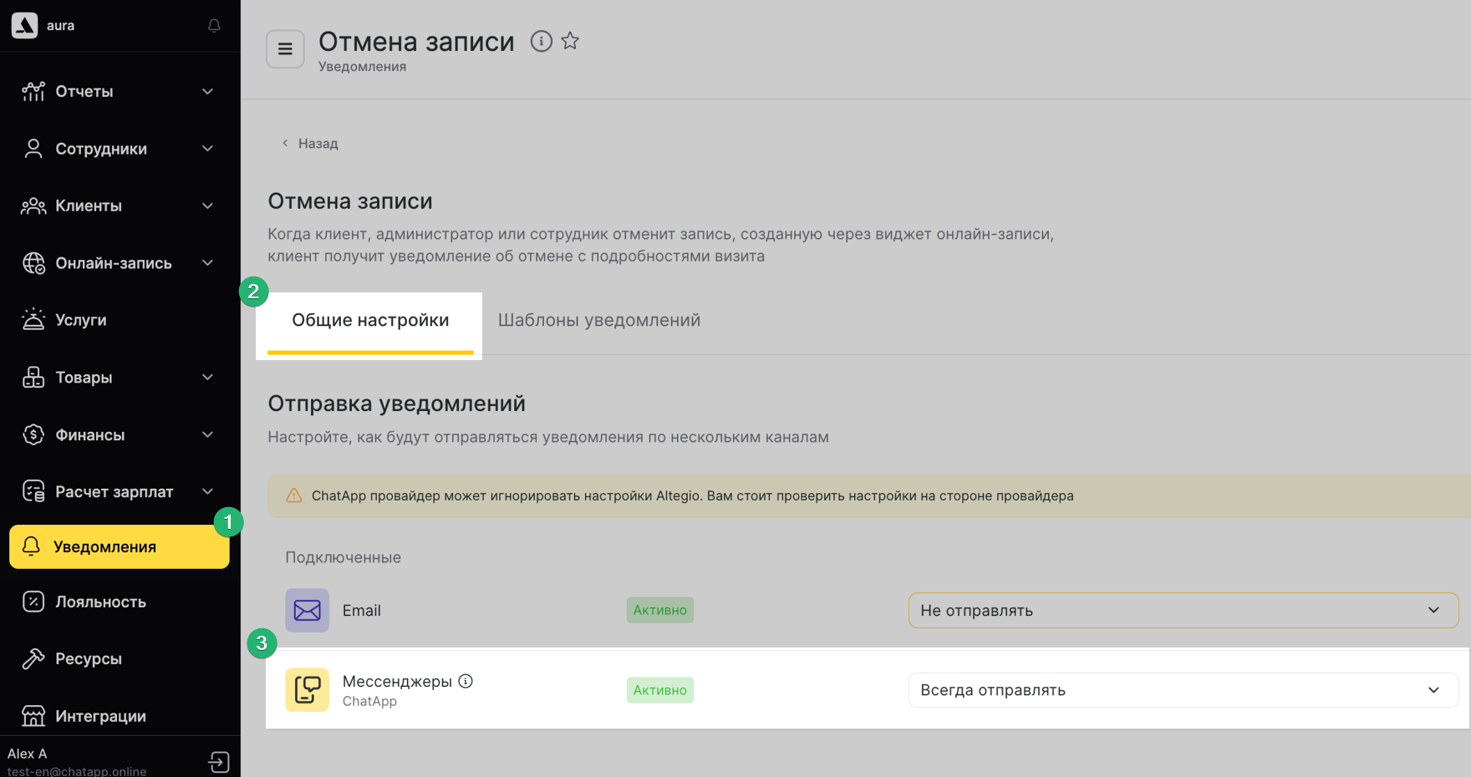Open the Лояльность sidebar section

100,602
